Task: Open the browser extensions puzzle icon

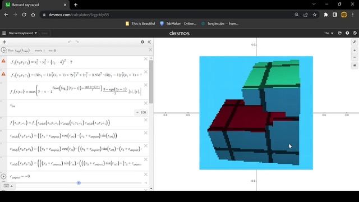Action: click(x=325, y=15)
